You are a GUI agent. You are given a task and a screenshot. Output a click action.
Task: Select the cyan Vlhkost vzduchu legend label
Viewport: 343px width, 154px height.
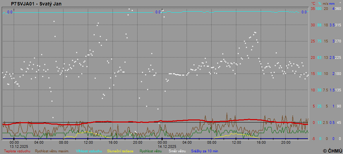[89, 151]
